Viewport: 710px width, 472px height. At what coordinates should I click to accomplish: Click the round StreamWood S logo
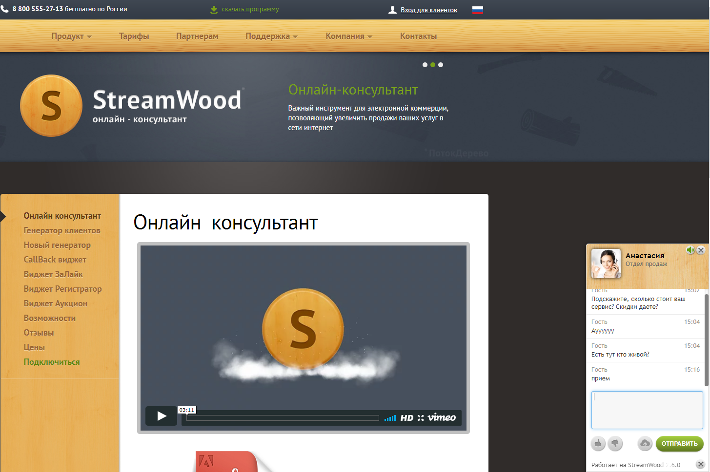[x=51, y=105]
